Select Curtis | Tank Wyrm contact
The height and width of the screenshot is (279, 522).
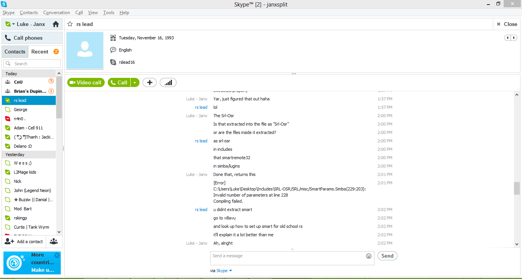[x=29, y=227]
